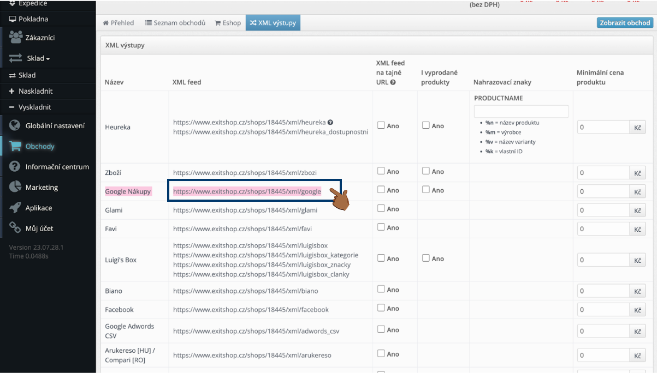Viewport: 657px width, 373px height.
Task: Click minimum price field for Google Nákupy
Action: pyautogui.click(x=603, y=191)
